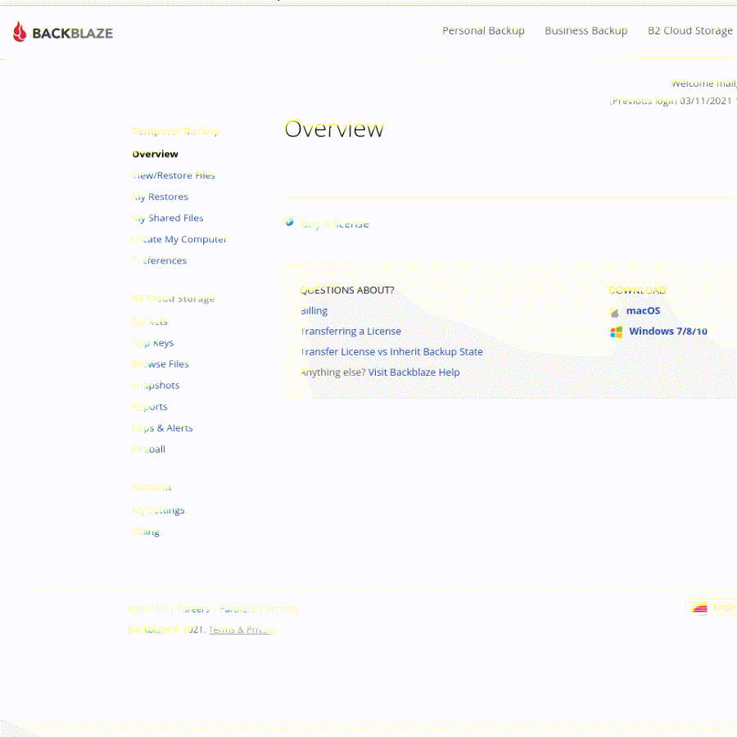Download the Windows 7/8/10 client
The image size is (737, 737).
(668, 332)
